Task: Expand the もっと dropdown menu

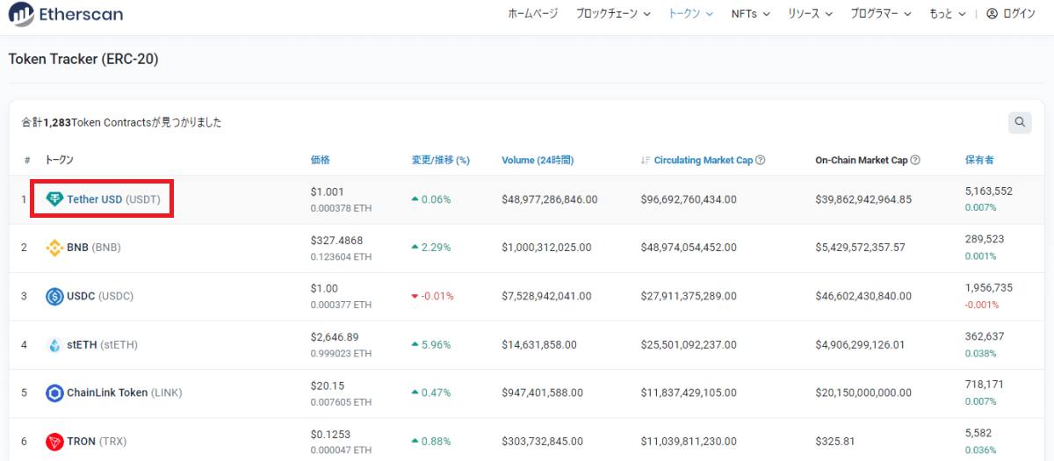Action: pos(948,14)
